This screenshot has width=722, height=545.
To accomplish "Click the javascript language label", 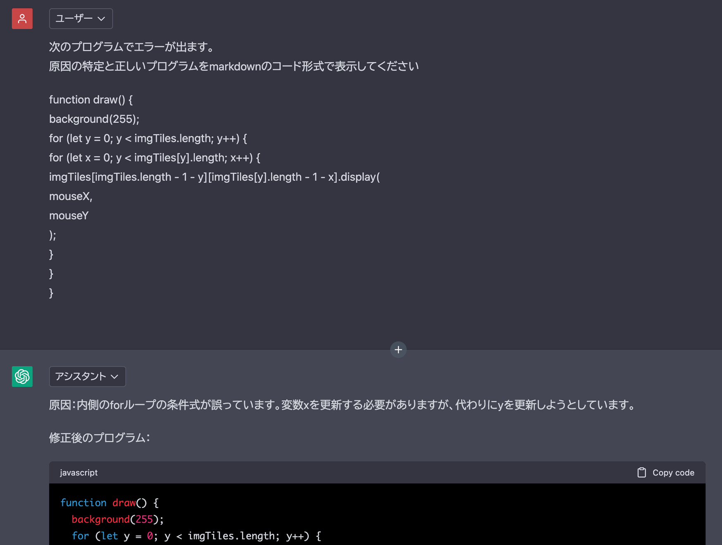I will click(x=79, y=472).
